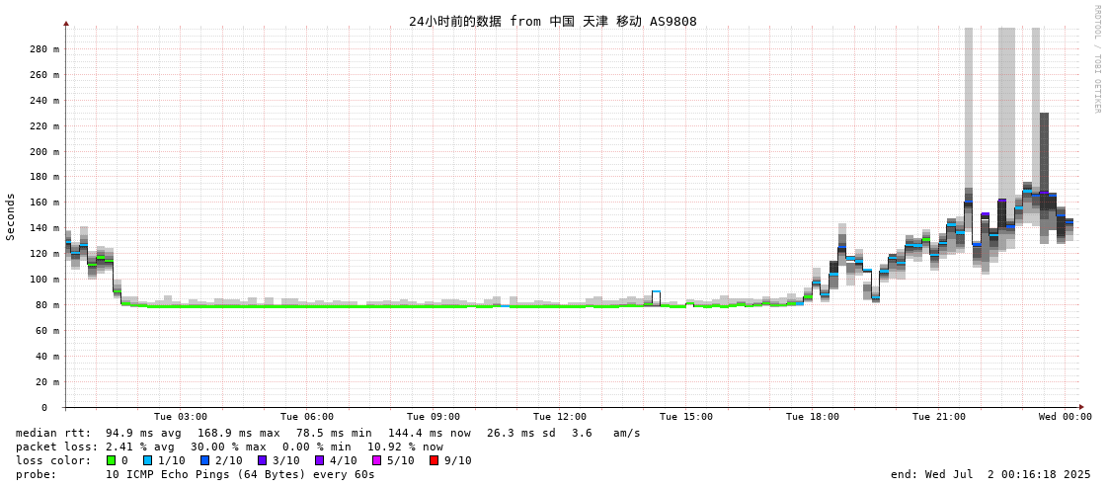Click the 2.41 % avg packet loss value
Screen dimensions: 1107x488
coord(143,447)
